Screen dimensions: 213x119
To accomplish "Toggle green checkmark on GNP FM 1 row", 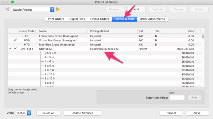I will pyautogui.click(x=15, y=49).
